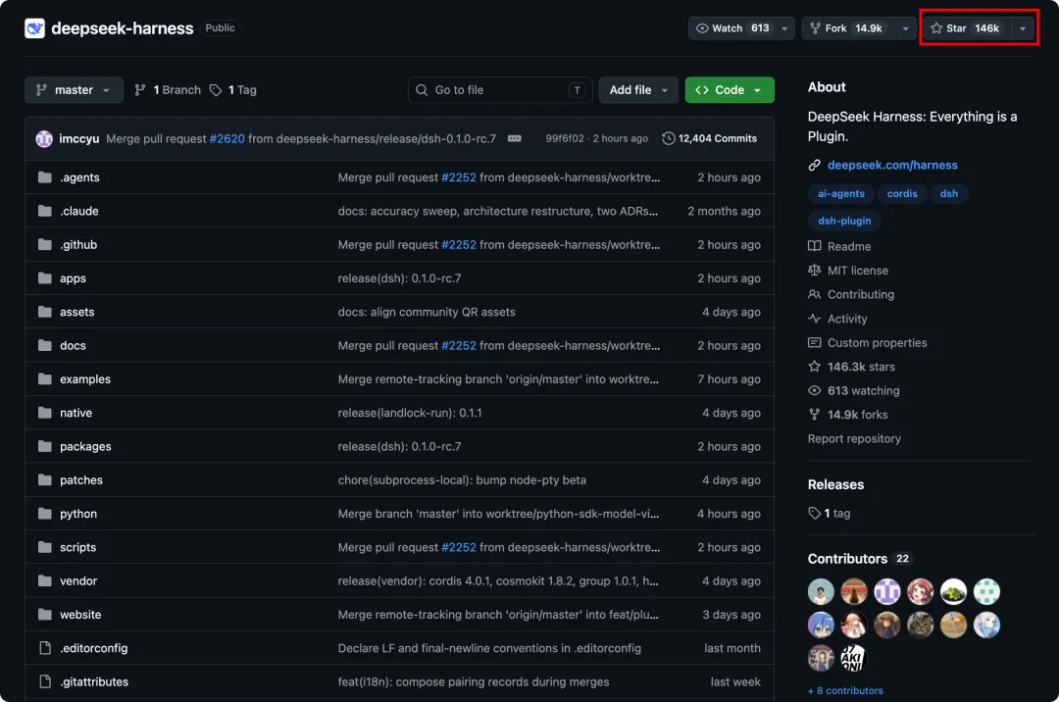
Task: Open the vendor folder
Action: click(x=78, y=581)
